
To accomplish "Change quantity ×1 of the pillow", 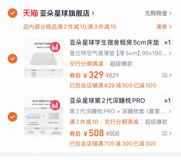I will click(x=168, y=100).
